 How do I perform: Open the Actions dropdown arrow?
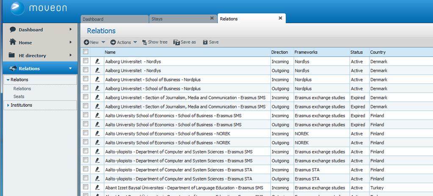tap(135, 42)
